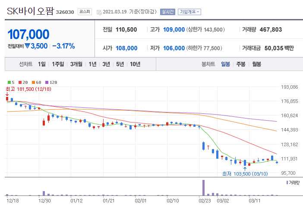This screenshot has width=303, height=205.
Task: Click the 128,162 price axis label
Action: click(x=290, y=144)
